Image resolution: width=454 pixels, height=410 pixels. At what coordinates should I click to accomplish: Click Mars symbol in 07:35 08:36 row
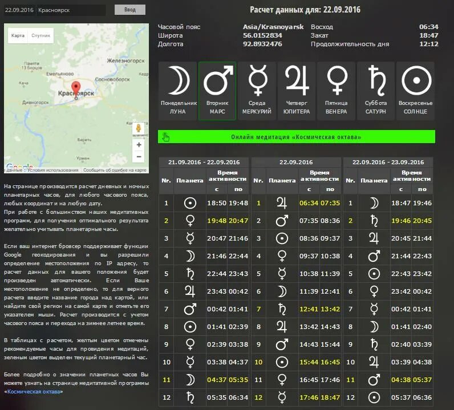(282, 221)
